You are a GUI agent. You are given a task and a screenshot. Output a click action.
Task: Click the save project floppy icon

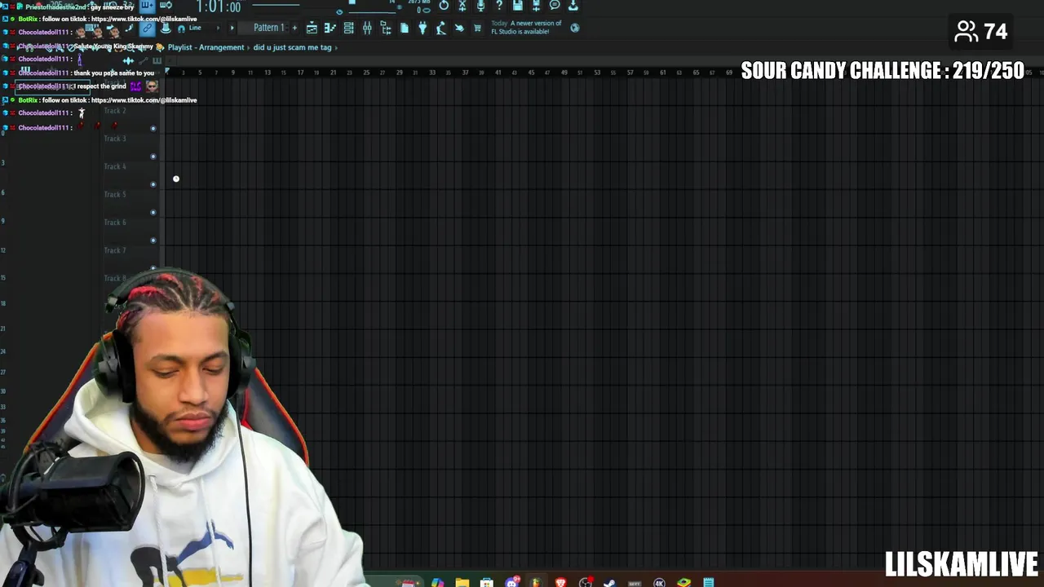click(x=517, y=6)
